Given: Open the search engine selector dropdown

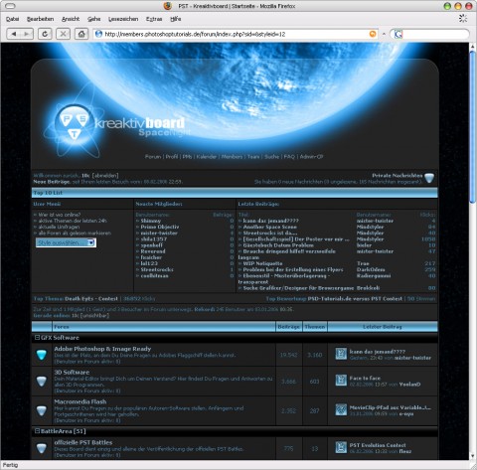Looking at the screenshot, I should (398, 34).
